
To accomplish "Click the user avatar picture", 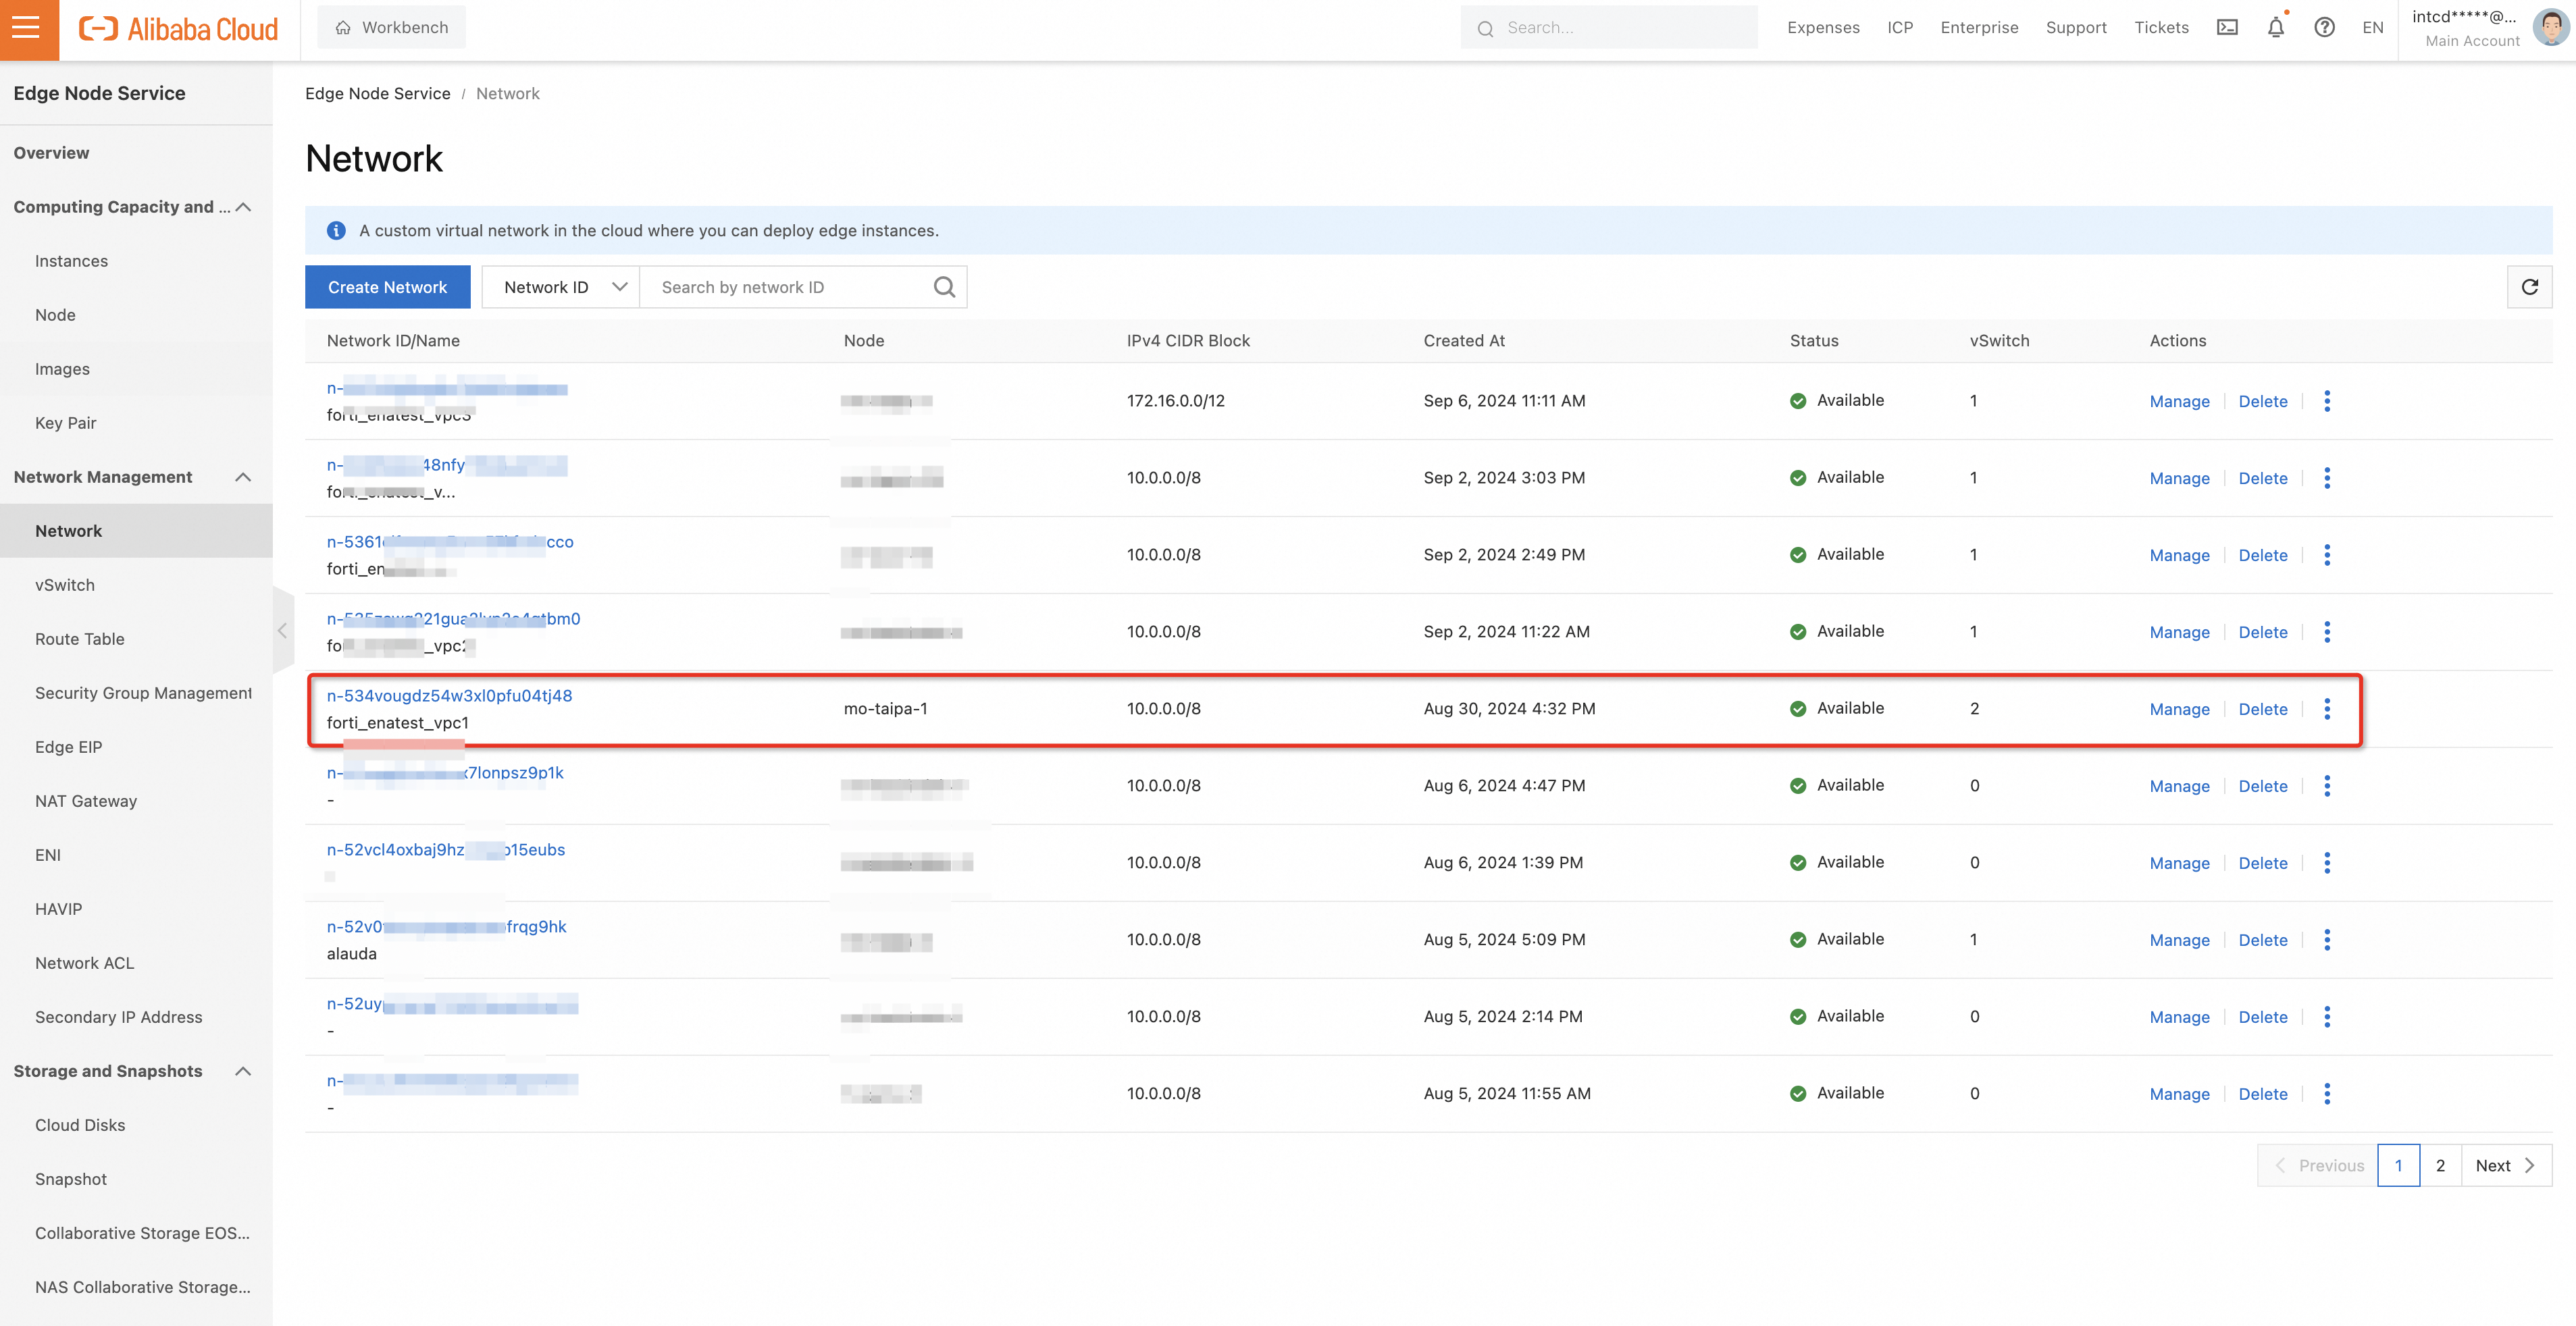I will (2550, 28).
